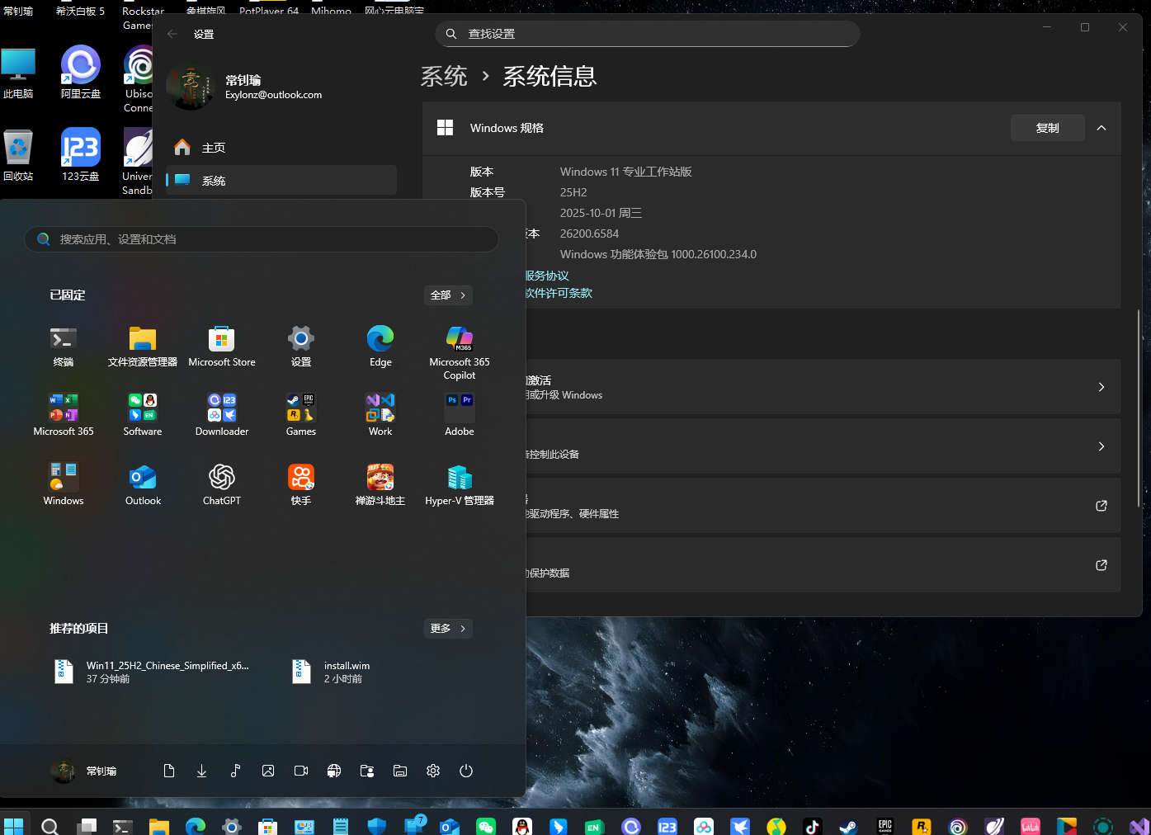The height and width of the screenshot is (835, 1151).
Task: Launch Outlook from Start menu pinned apps
Action: [143, 484]
